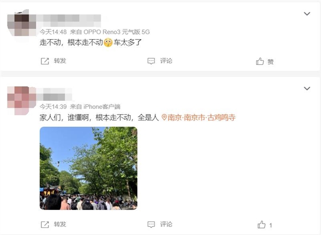321x235 pixels.
Task: Click 评论 label on the second post
Action: coord(166,224)
